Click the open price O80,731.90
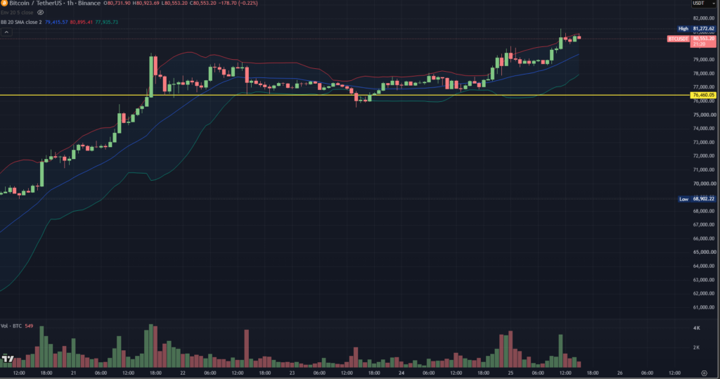The width and height of the screenshot is (720, 379). point(117,4)
